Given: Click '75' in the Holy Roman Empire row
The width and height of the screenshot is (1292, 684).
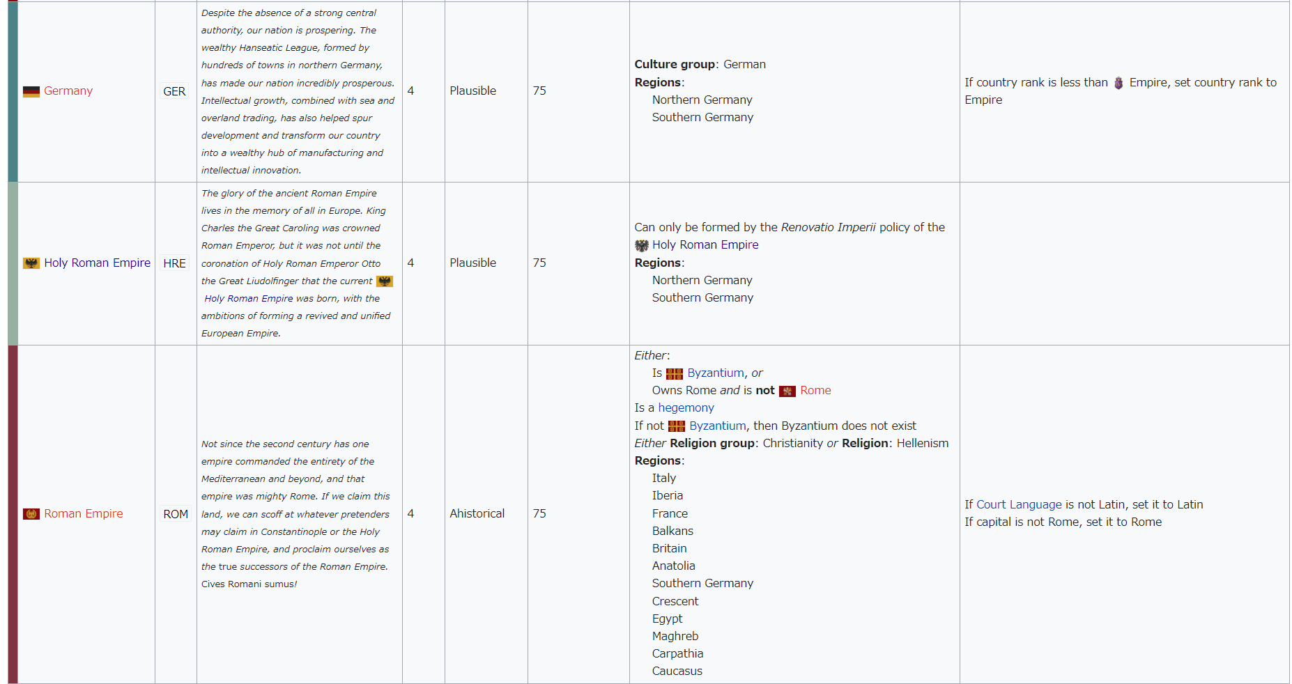Looking at the screenshot, I should 539,263.
